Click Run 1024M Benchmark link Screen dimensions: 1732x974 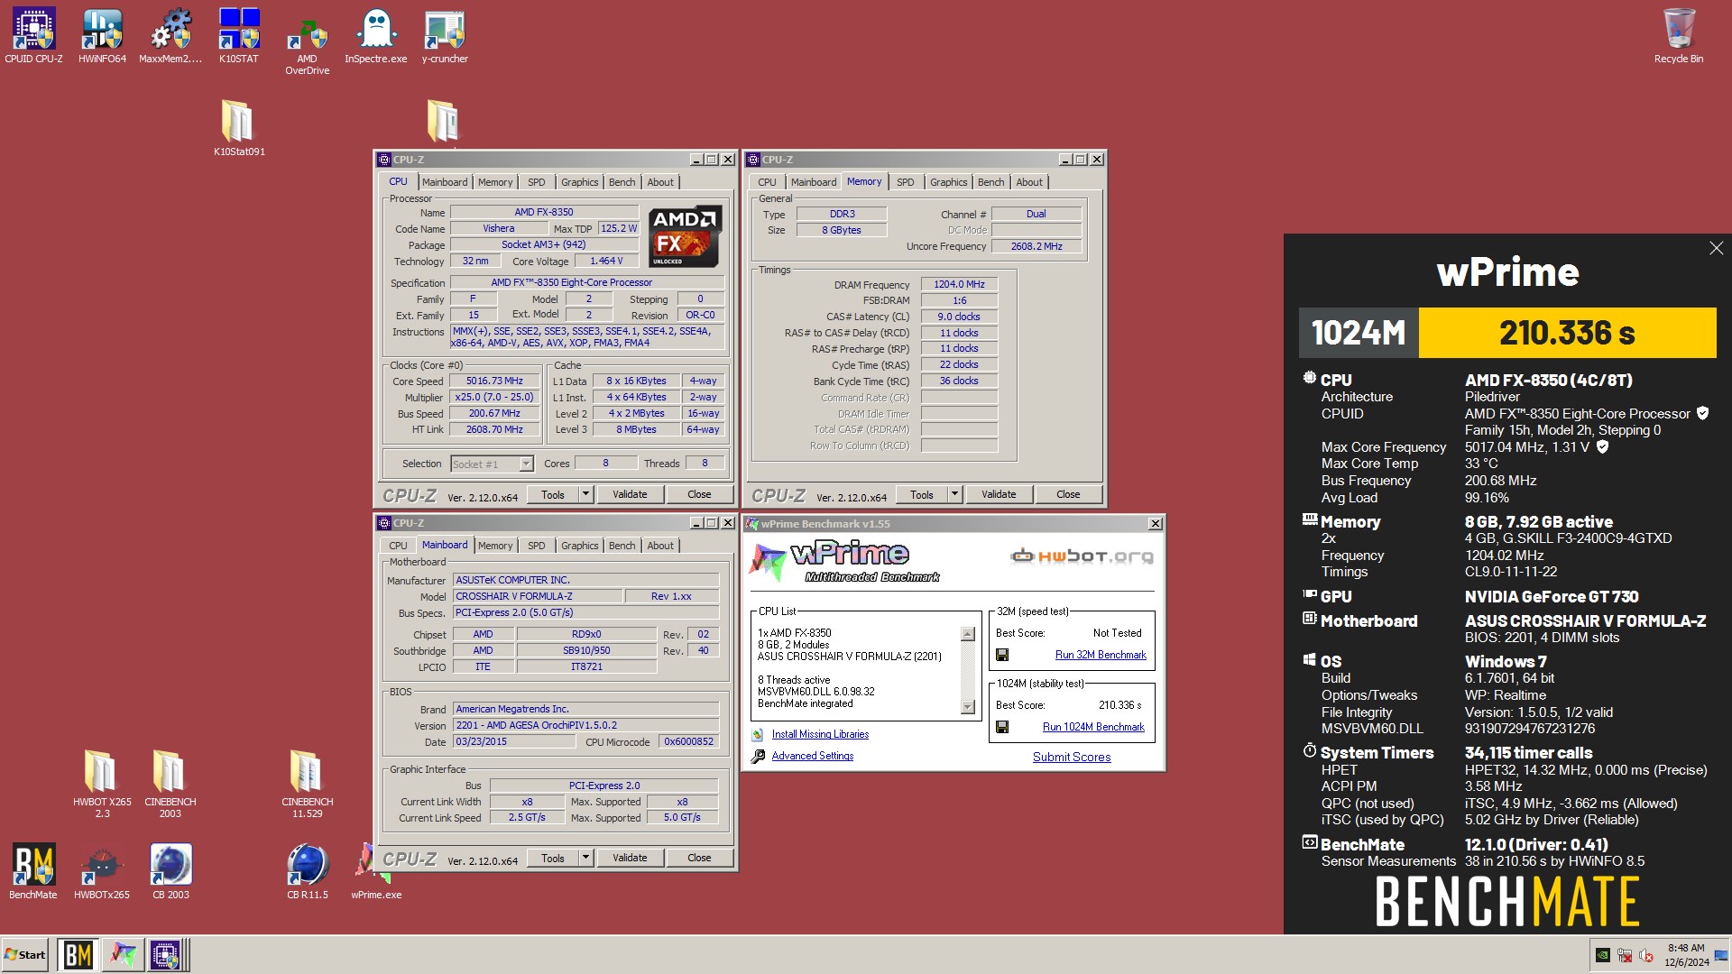[1093, 727]
